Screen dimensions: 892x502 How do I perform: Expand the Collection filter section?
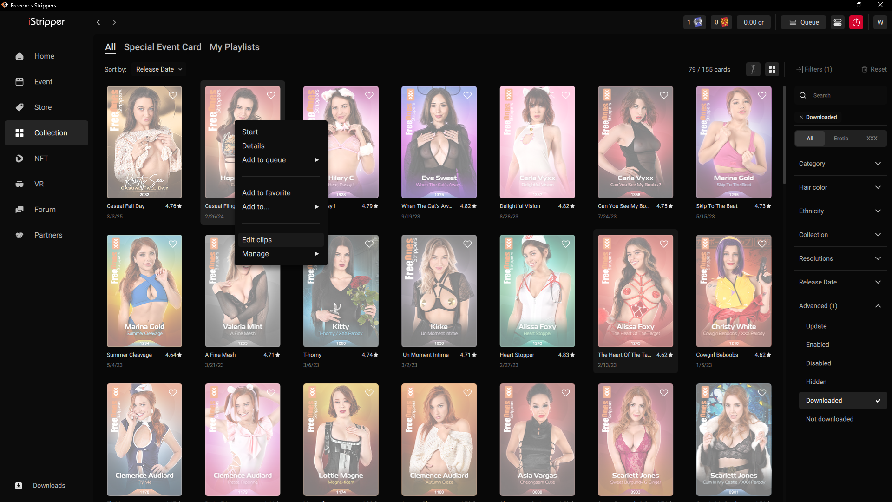(840, 235)
